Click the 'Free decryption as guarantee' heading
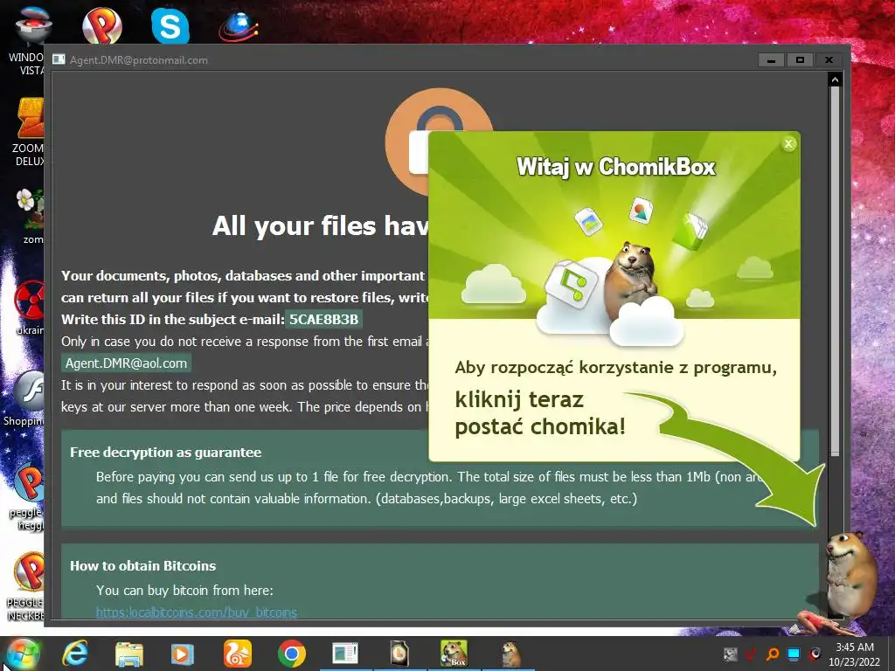Image resolution: width=895 pixels, height=671 pixels. (165, 453)
